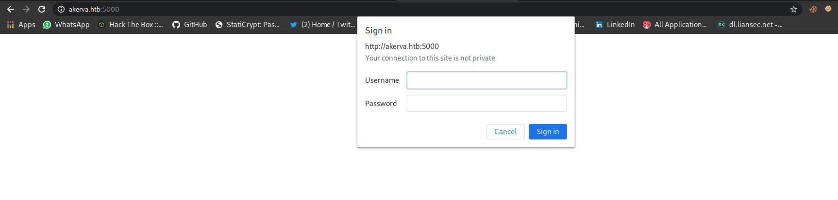Image resolution: width=838 pixels, height=200 pixels.
Task: Cancel the sign-in dialog
Action: pyautogui.click(x=505, y=132)
